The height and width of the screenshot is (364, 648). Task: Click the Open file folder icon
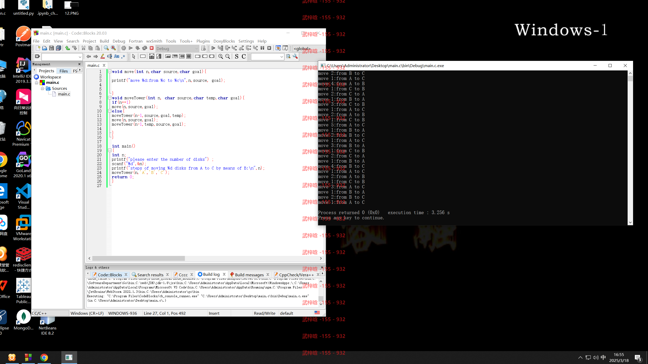click(45, 48)
